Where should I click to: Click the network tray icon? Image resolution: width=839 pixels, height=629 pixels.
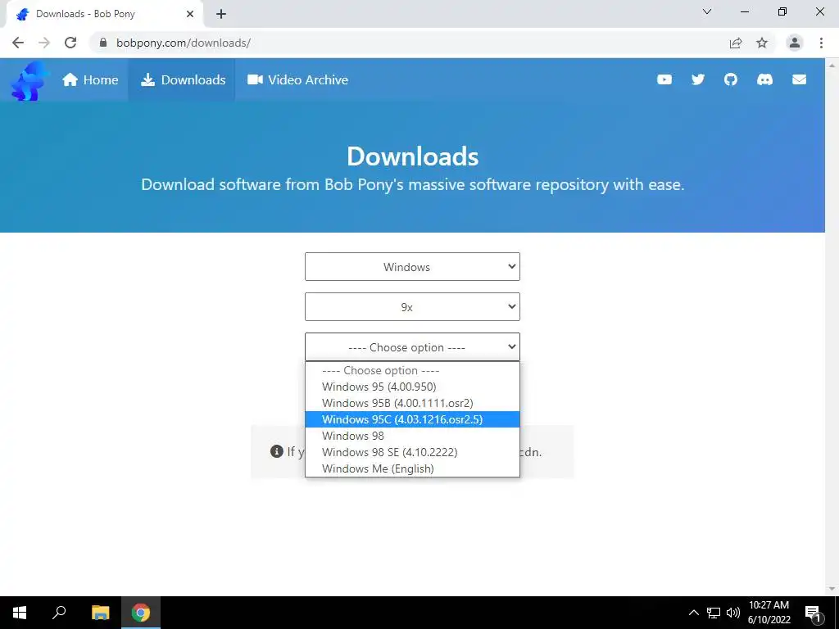coord(714,613)
